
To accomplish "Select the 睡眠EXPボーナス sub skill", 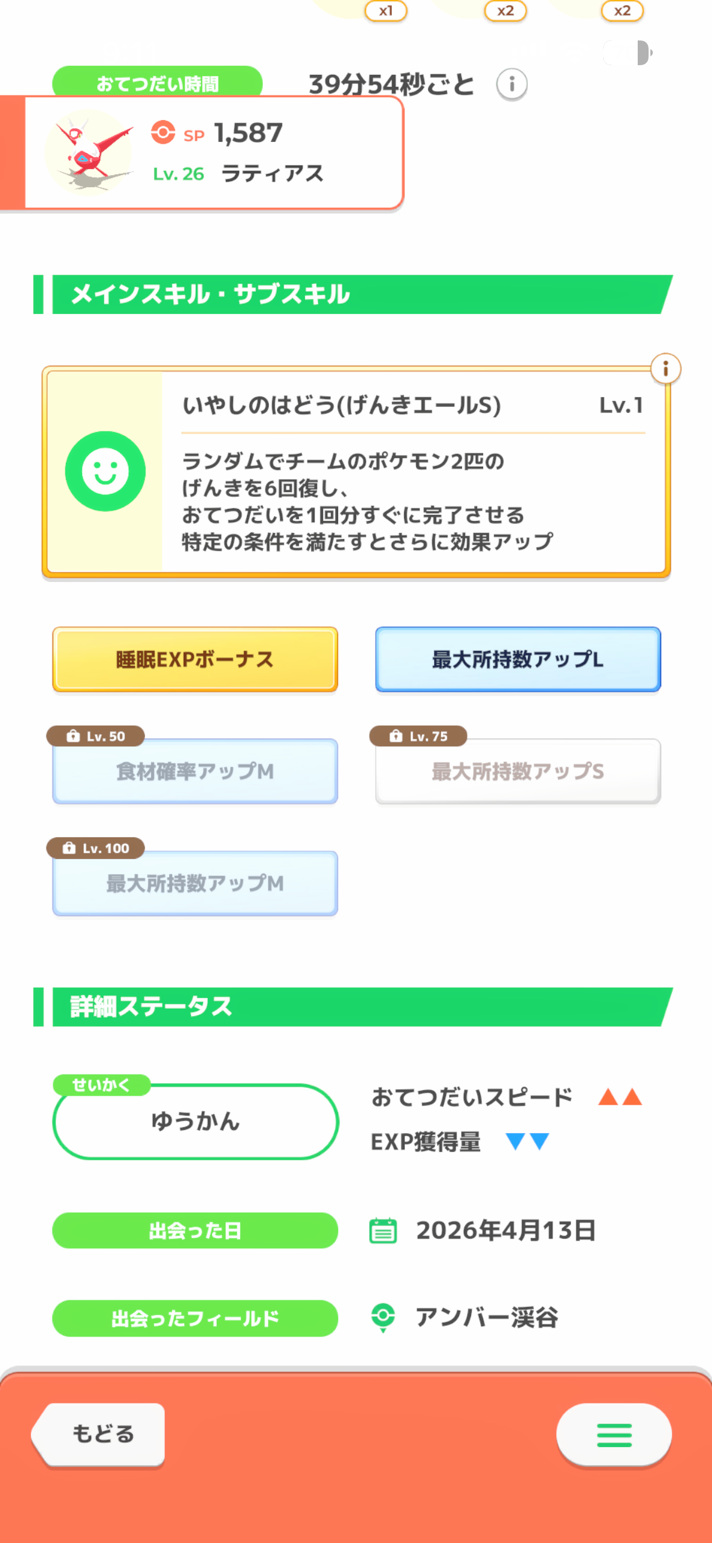I will pyautogui.click(x=194, y=659).
